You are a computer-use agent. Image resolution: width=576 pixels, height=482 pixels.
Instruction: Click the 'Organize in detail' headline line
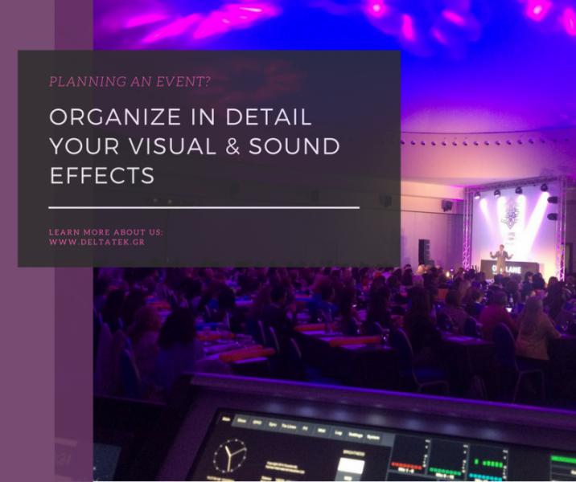(180, 116)
